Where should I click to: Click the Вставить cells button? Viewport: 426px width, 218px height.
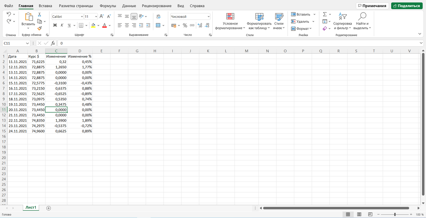tap(300, 15)
